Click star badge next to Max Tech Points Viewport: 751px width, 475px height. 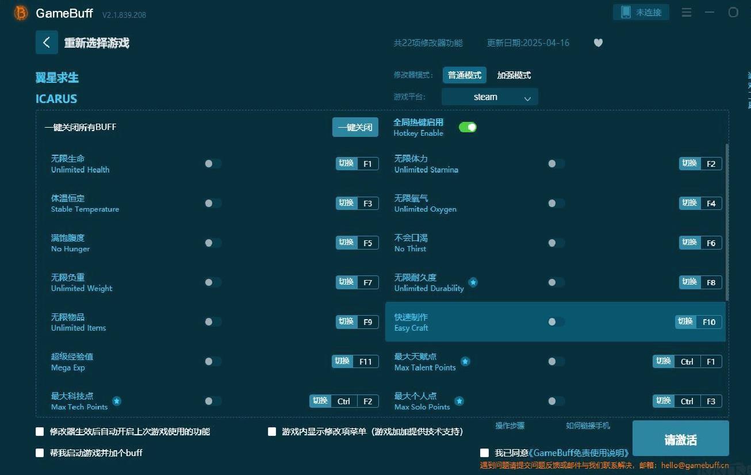coord(117,401)
